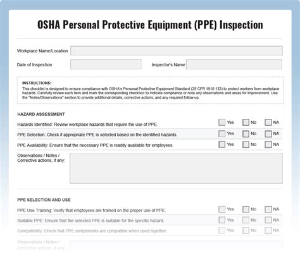Tick Yes for Suitable PPE
Screen dimensions: 300x256
[x=222, y=220]
